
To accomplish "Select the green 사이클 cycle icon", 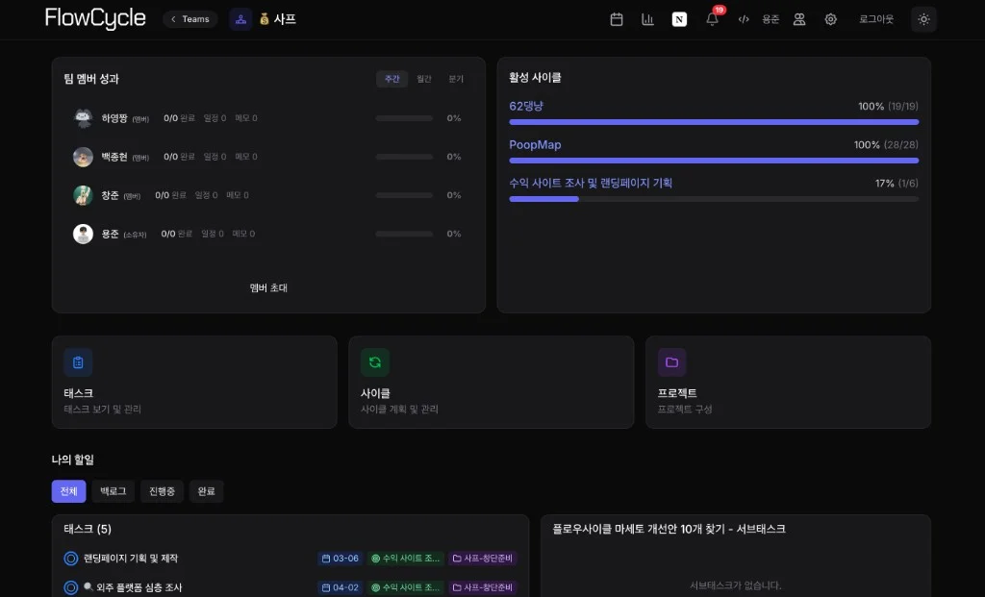I will [x=374, y=362].
